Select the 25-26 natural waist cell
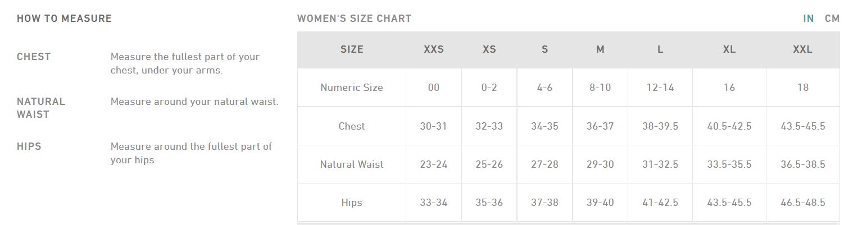The height and width of the screenshot is (225, 844). (489, 164)
